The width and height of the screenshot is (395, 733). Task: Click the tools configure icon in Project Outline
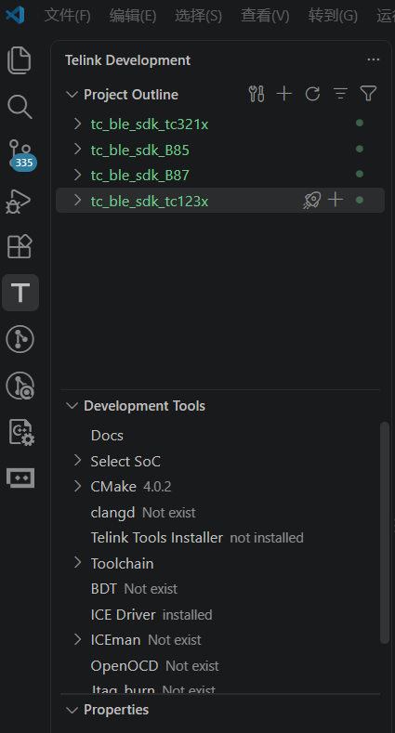257,94
